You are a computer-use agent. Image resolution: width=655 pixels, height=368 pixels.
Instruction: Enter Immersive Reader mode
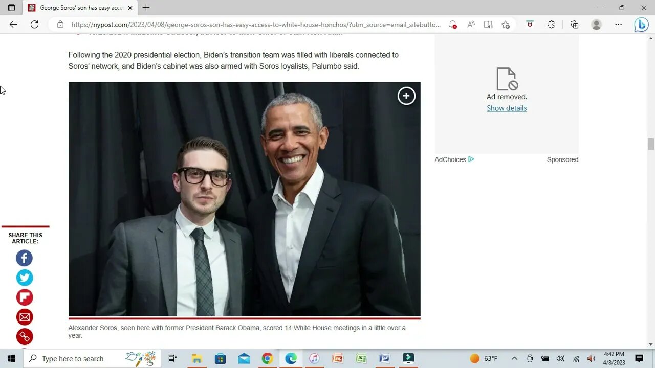(488, 24)
